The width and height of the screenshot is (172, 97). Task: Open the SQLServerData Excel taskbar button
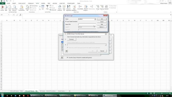(66, 96)
